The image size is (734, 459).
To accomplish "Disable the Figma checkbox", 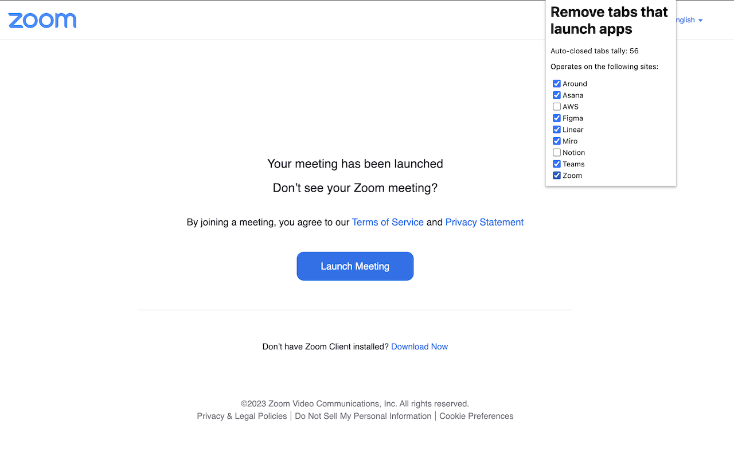I will pyautogui.click(x=557, y=118).
